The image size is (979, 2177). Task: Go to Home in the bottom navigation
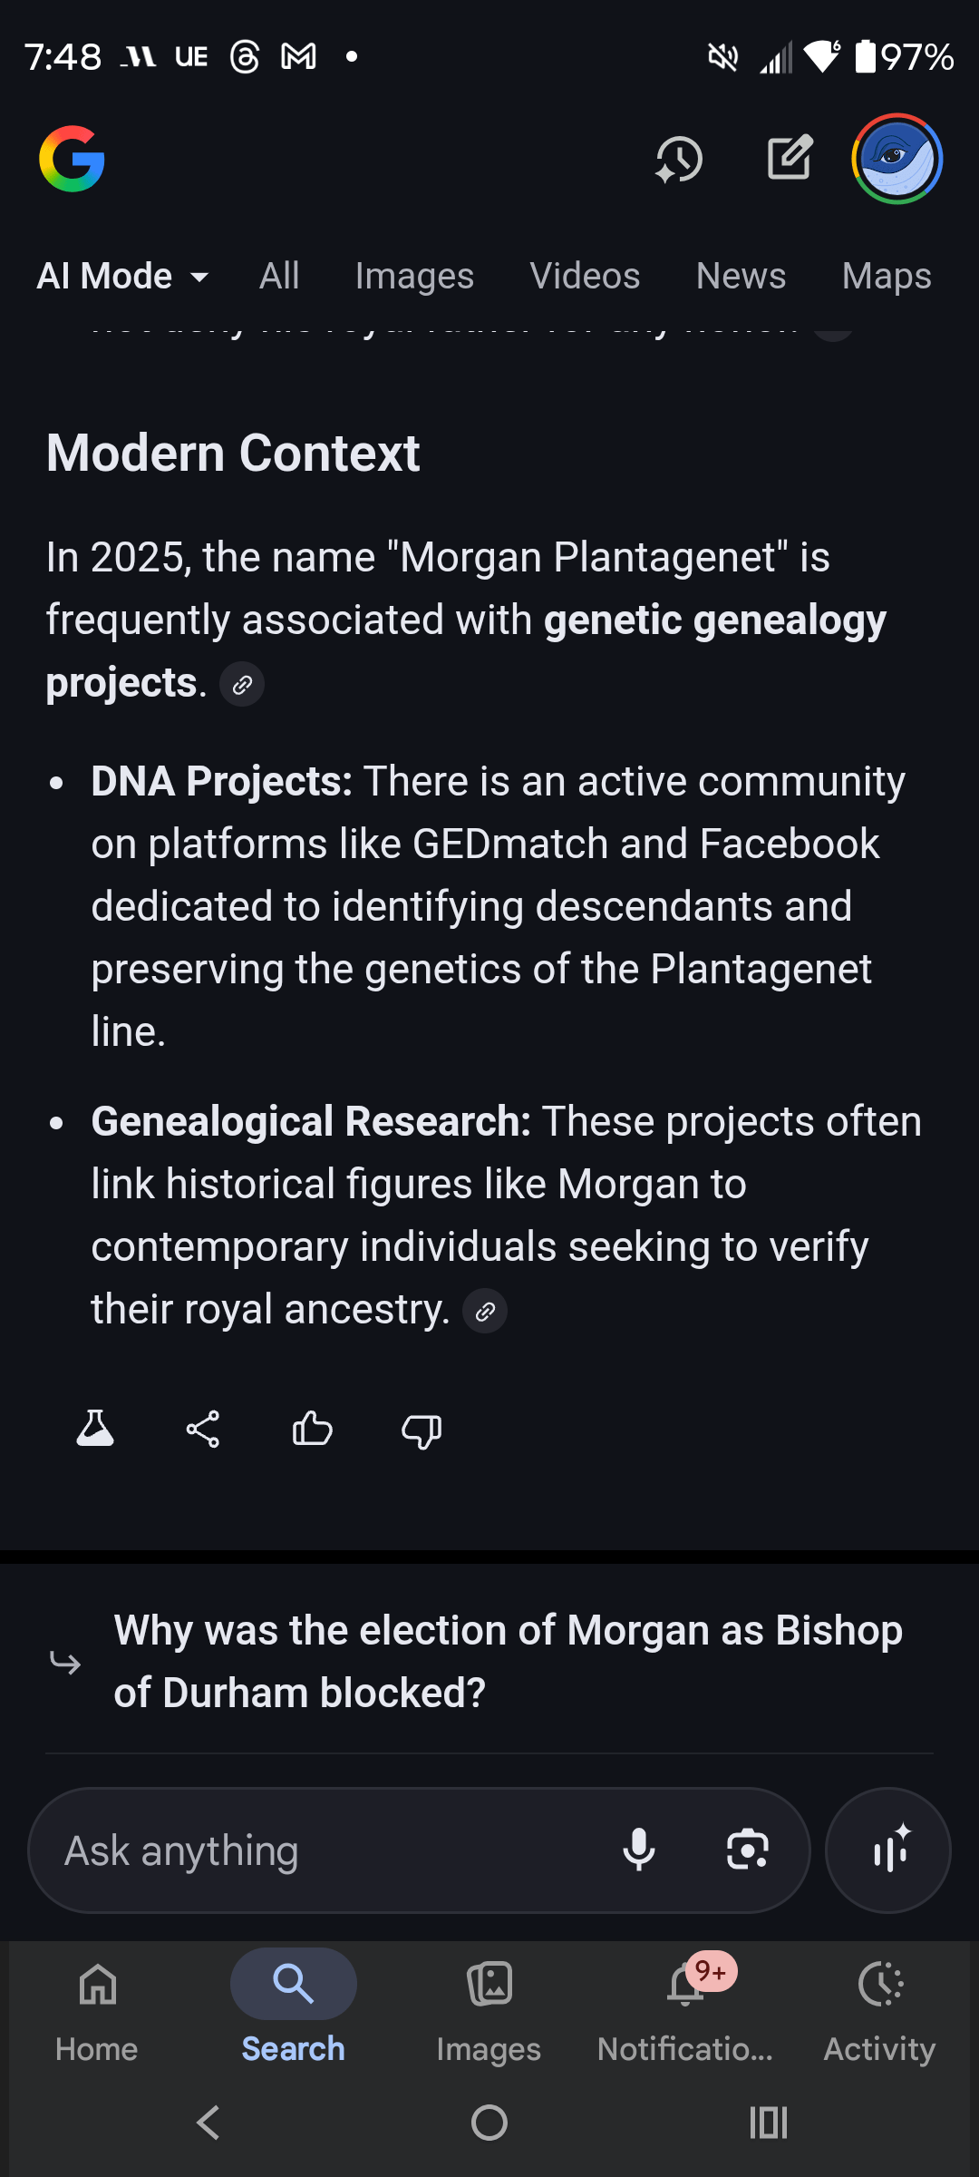coord(96,2009)
